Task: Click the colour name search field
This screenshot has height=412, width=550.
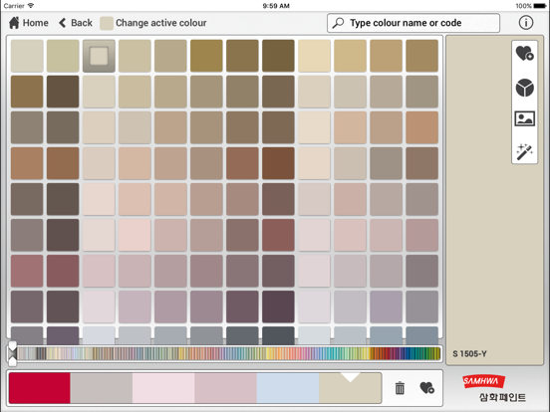Action: (x=413, y=23)
